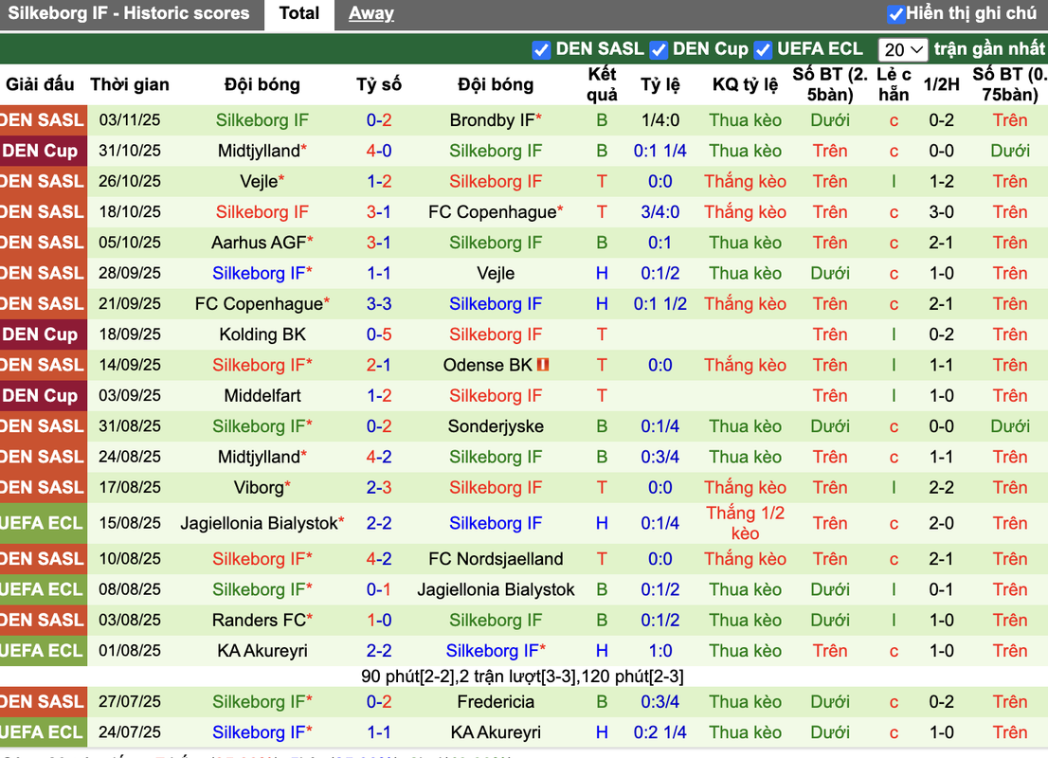This screenshot has height=758, width=1048.
Task: Click the 3-0 half-time score on 18/10/25
Action: (941, 212)
